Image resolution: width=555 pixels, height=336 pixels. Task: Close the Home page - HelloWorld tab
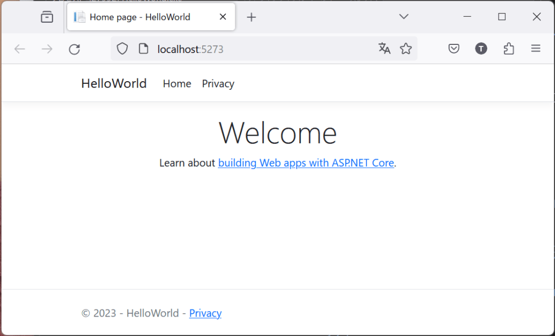click(x=223, y=17)
